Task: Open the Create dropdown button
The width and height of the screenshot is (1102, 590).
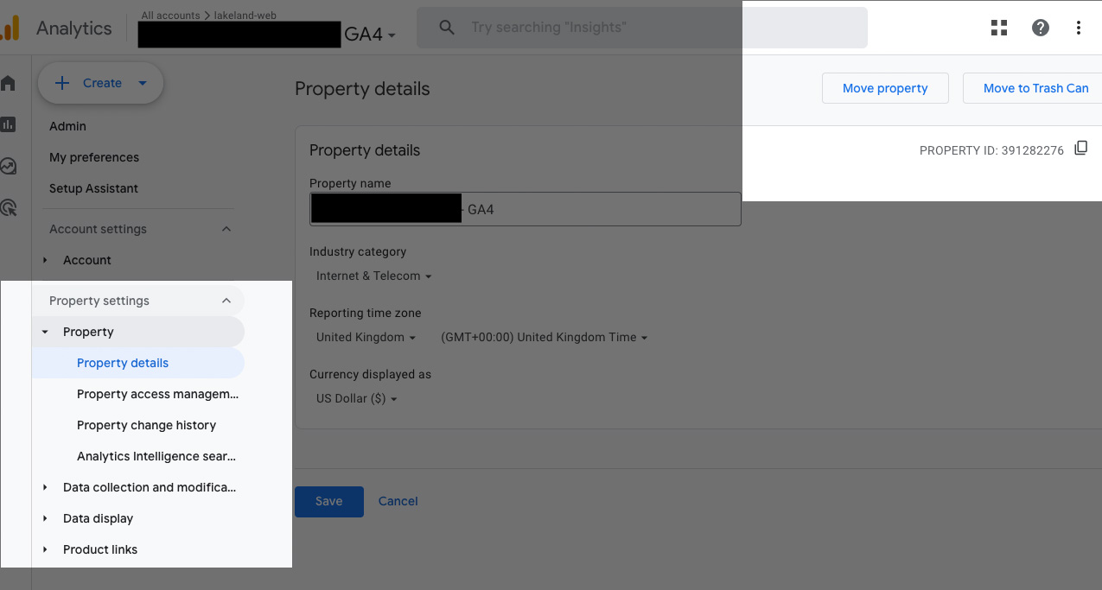Action: (101, 83)
